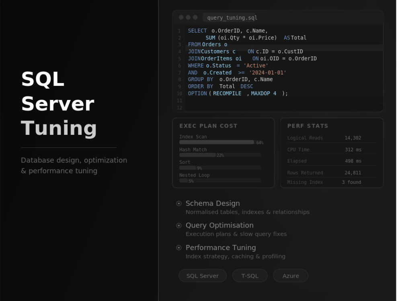Click line number 11 in the gutter
This screenshot has height=301, width=402.
pos(179,101)
